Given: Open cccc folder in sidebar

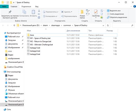Looking at the screenshot, I should coord(10,51).
